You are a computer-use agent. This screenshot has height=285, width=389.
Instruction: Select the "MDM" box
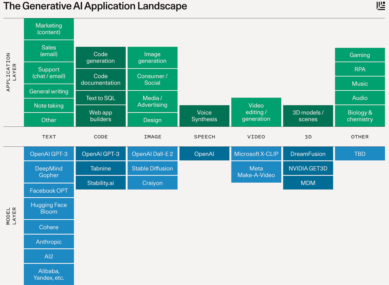308,183
